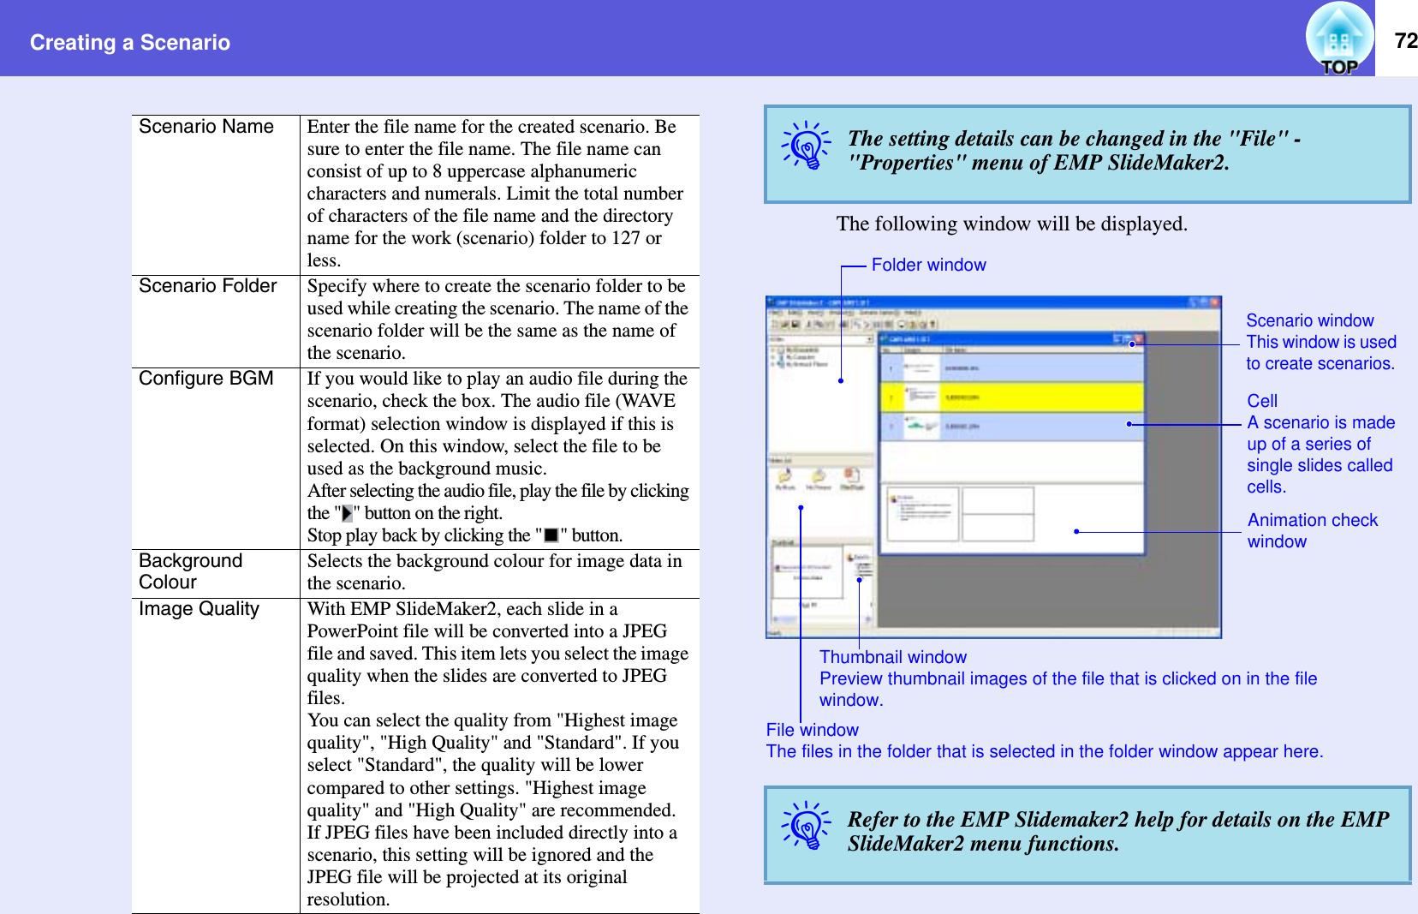Select My Network Places in the folder tree

point(807,364)
